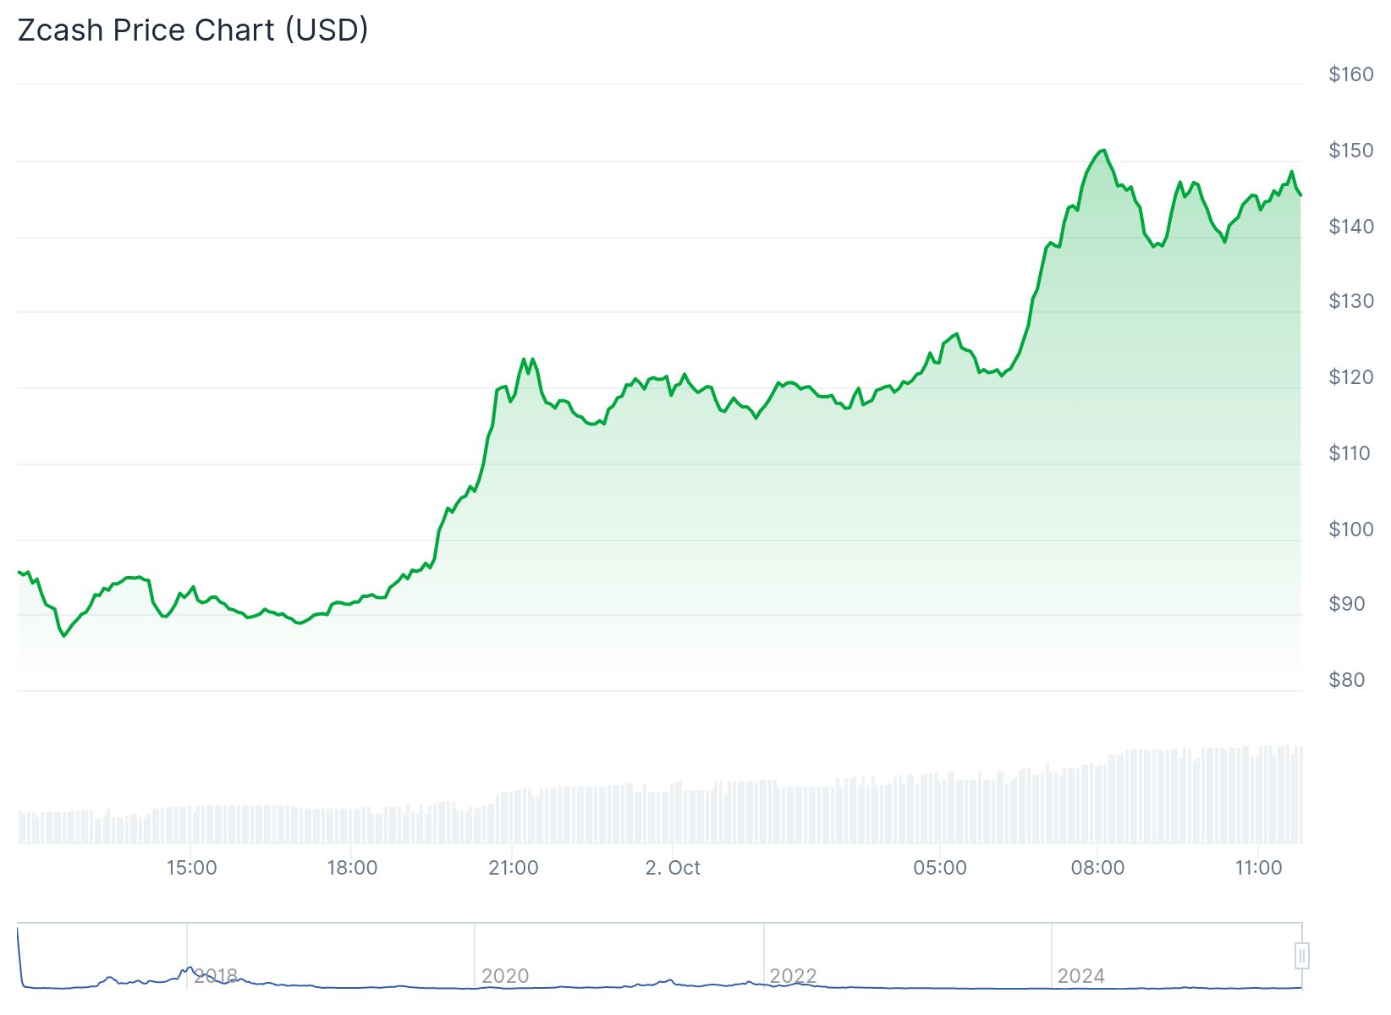
Task: Click the 18:00 time axis label
Action: (x=352, y=868)
